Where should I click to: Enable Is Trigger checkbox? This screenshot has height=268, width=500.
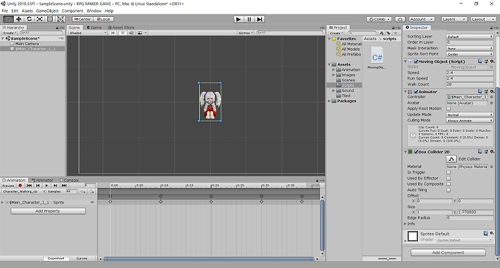(x=449, y=172)
